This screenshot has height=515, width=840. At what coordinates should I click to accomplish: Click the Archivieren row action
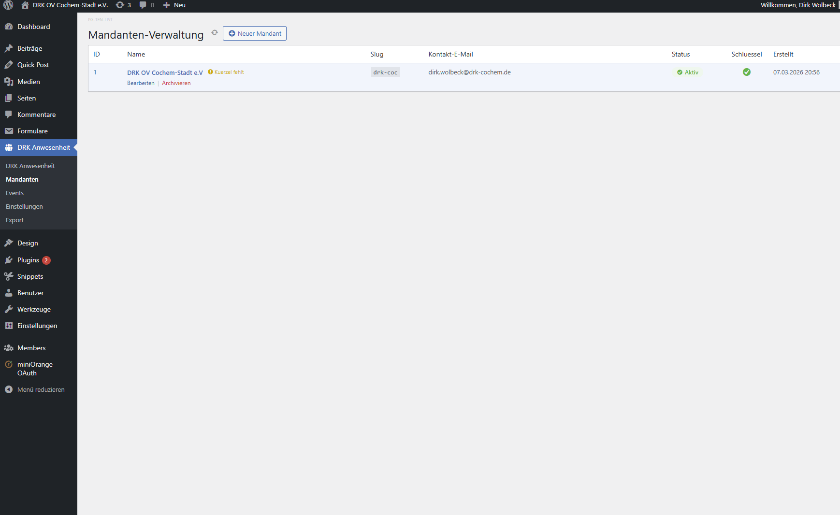coord(176,83)
